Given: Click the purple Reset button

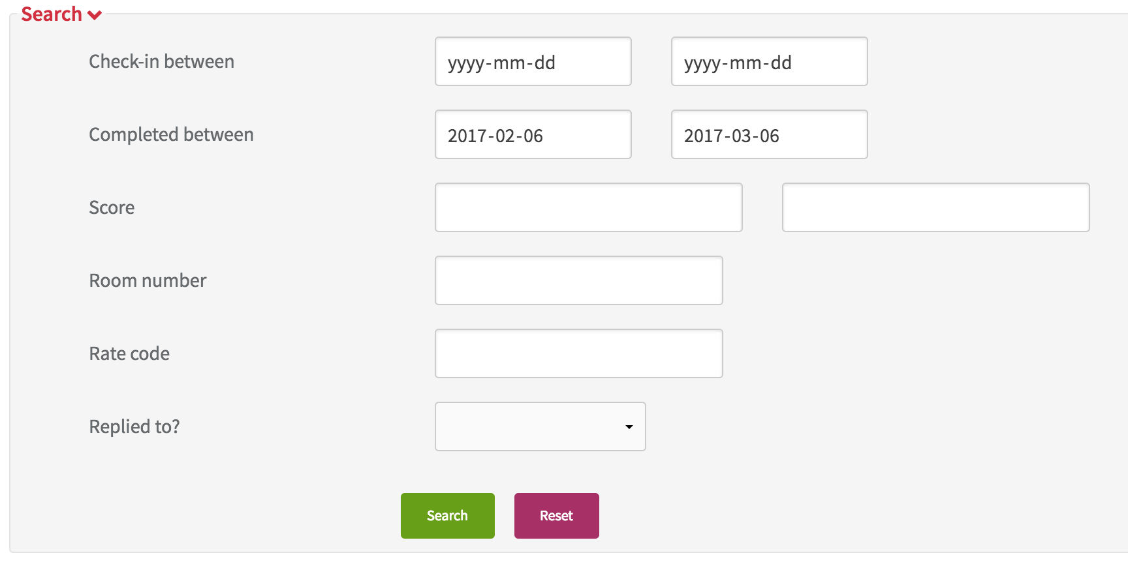Looking at the screenshot, I should [557, 516].
